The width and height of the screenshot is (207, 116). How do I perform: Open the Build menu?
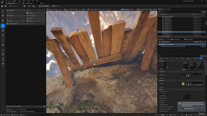(x=24, y=1)
